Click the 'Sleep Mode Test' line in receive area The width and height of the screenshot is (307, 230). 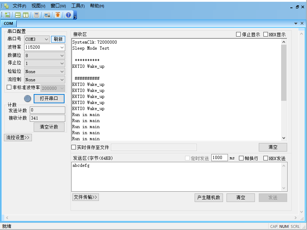click(91, 48)
